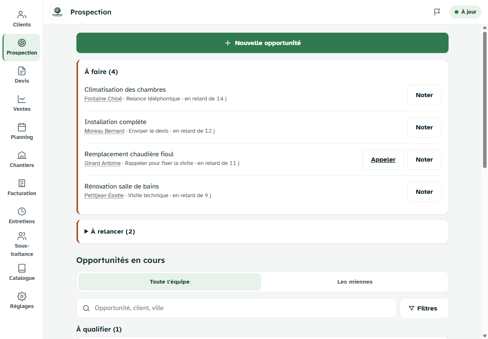Switch to Toute l'équipe tab
The width and height of the screenshot is (488, 339).
[170, 282]
